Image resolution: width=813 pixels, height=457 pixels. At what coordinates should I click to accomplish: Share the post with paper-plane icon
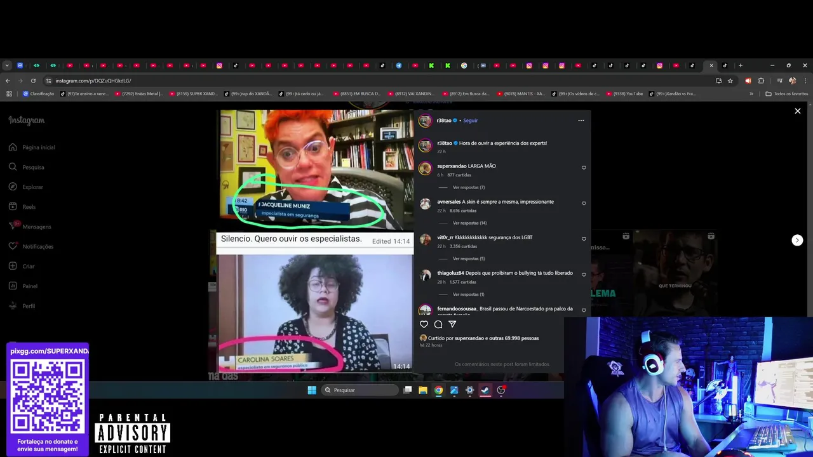pos(452,324)
